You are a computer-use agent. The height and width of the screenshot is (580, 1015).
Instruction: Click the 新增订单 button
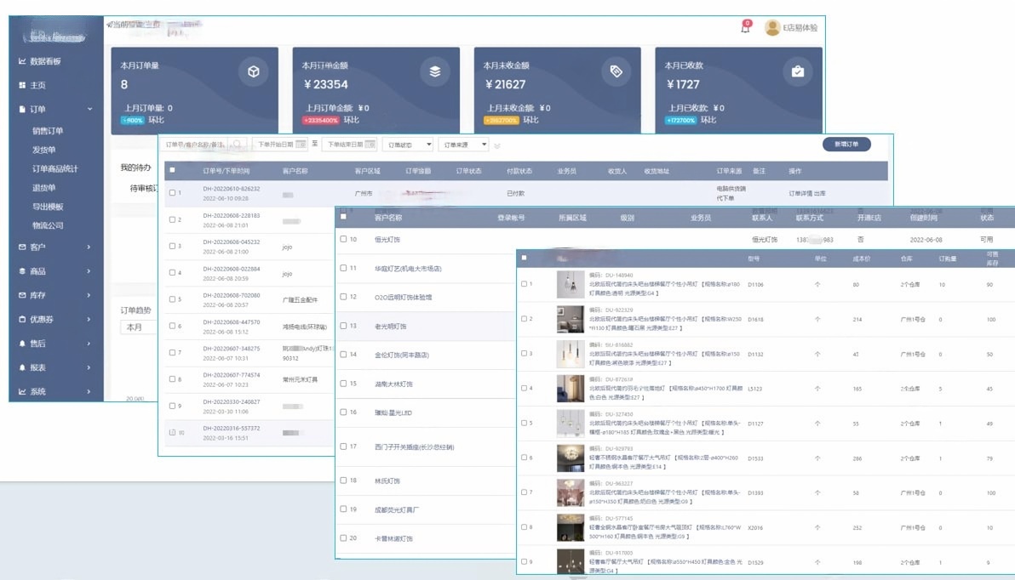click(846, 144)
